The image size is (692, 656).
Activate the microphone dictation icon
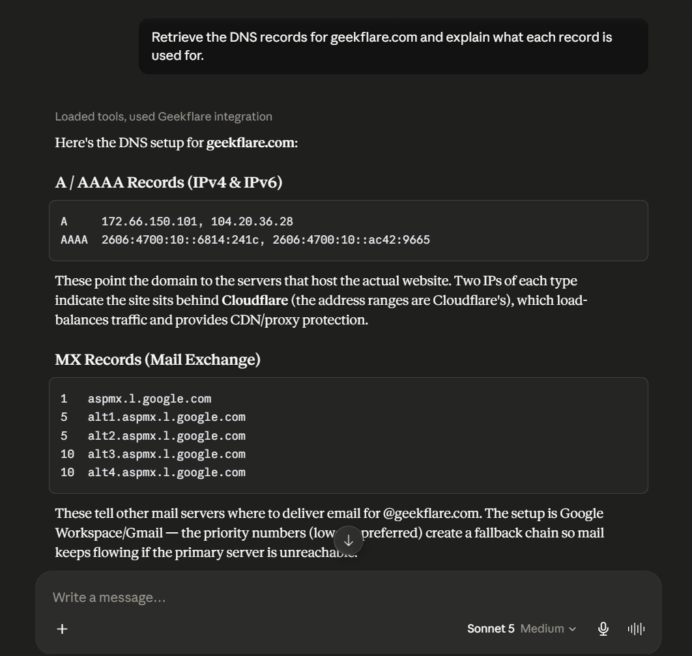(x=603, y=629)
